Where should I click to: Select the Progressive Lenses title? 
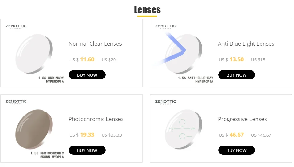(x=242, y=119)
